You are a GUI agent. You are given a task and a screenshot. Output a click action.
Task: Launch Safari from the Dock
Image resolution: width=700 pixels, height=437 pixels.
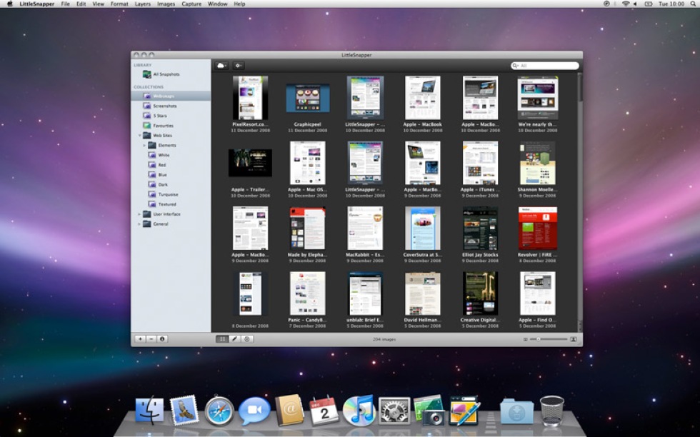219,410
